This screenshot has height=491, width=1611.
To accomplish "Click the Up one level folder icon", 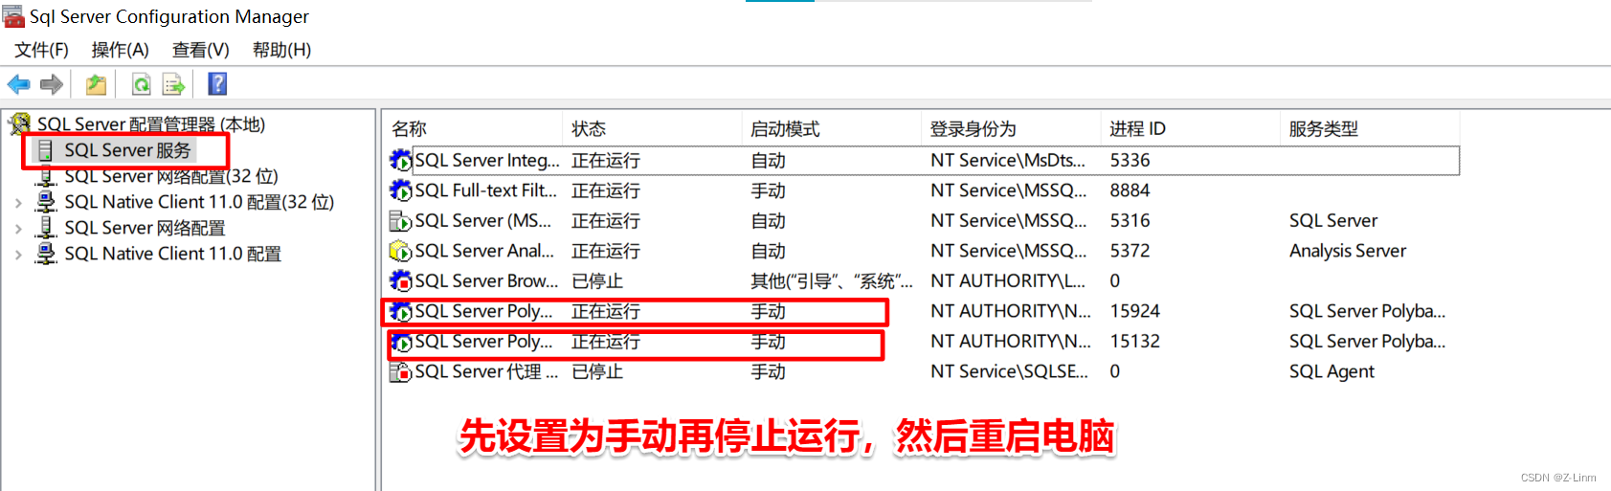I will pyautogui.click(x=96, y=84).
